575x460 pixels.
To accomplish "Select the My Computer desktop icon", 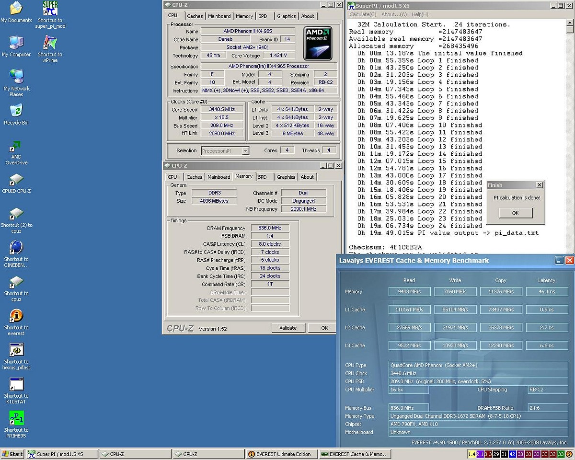I will [16, 46].
